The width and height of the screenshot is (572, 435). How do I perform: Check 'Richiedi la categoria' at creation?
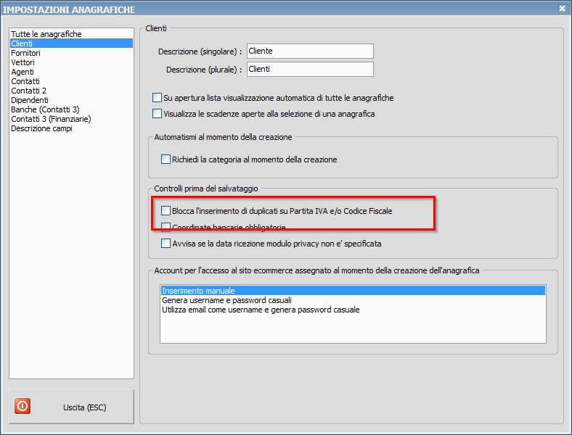coord(166,159)
